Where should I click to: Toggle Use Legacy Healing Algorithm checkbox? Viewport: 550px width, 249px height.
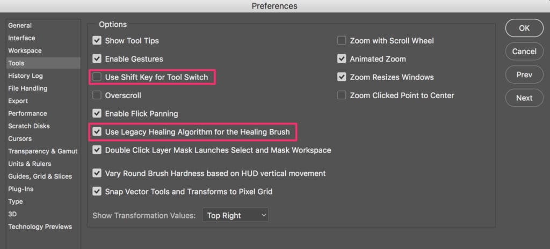[x=97, y=132]
